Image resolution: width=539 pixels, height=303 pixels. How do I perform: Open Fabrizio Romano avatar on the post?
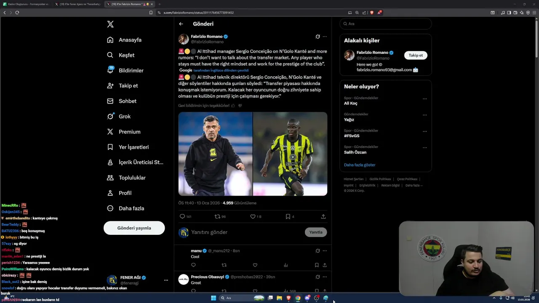tap(184, 39)
